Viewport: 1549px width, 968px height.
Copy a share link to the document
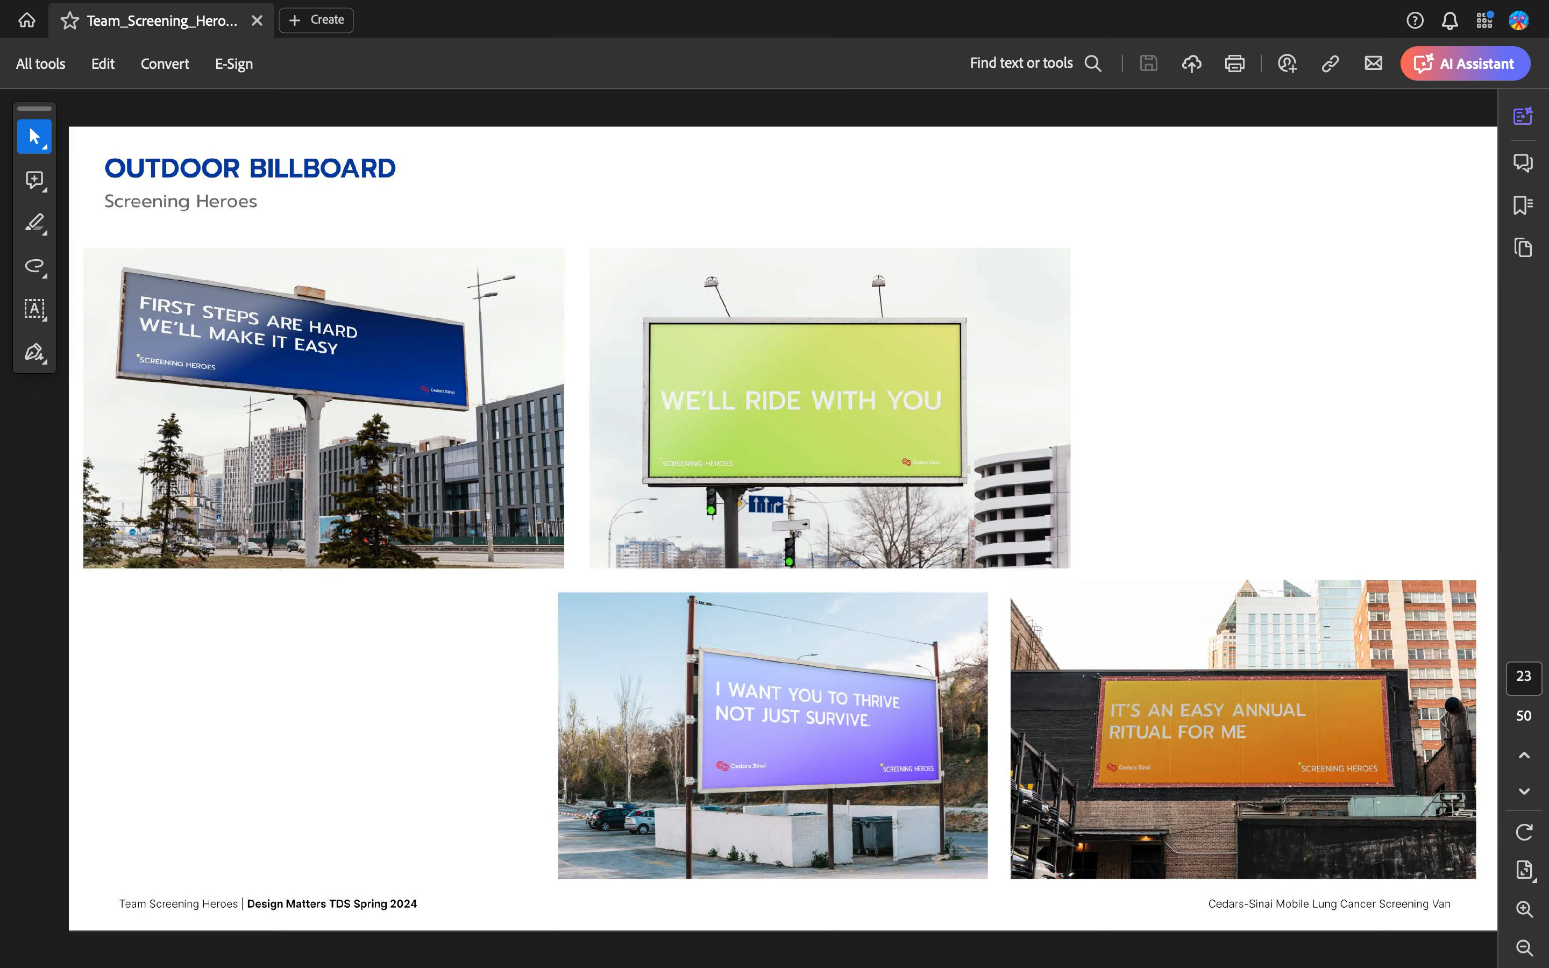tap(1330, 63)
